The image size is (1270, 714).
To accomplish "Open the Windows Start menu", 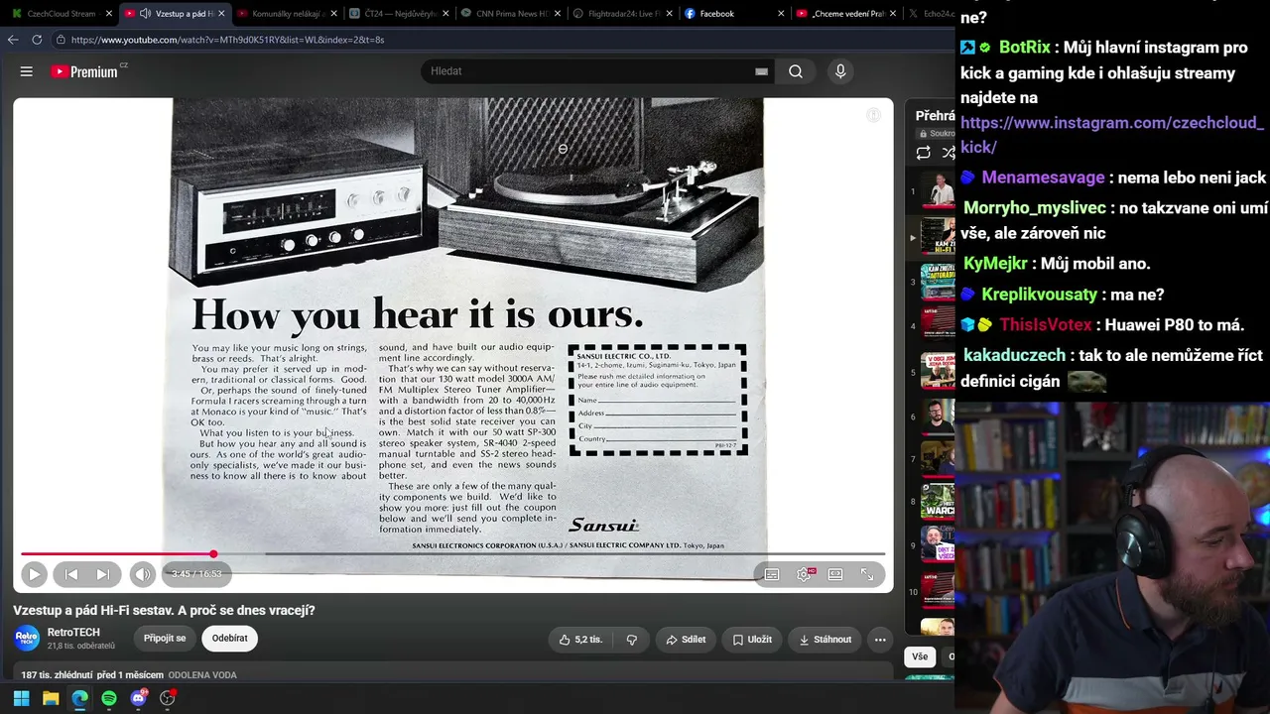I will (x=21, y=698).
